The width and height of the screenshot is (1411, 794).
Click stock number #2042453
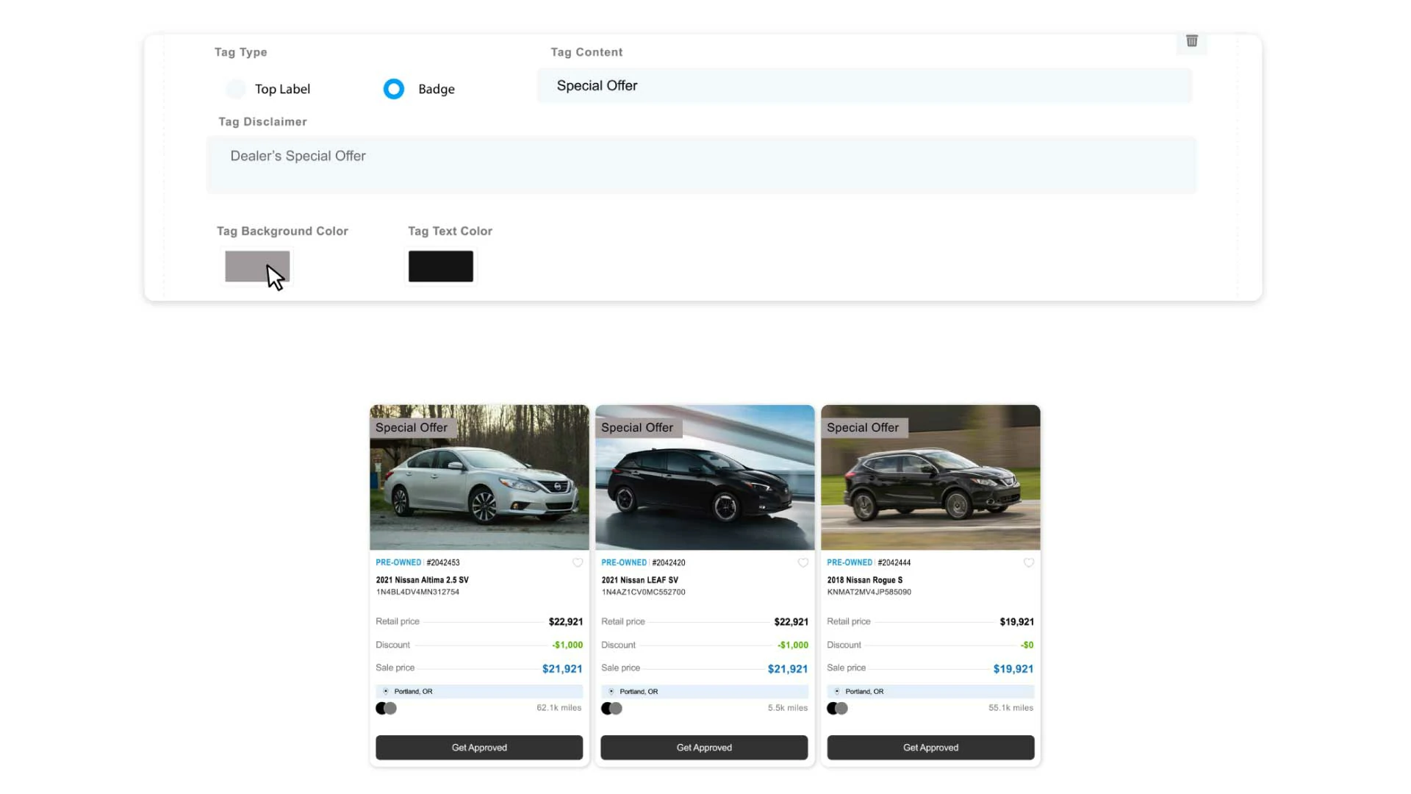point(443,562)
